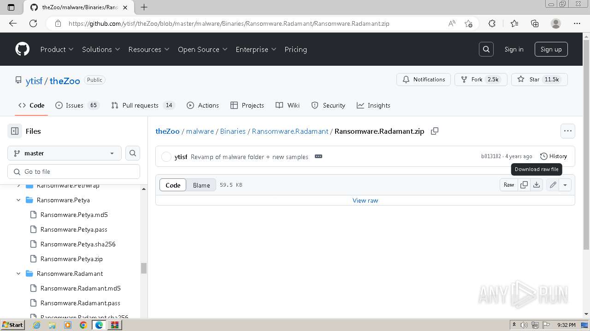Click the browser back arrow
590x331 pixels.
13,23
